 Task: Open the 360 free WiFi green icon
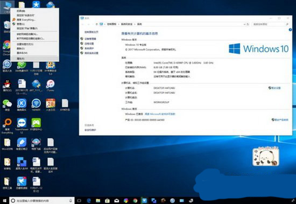pos(22,67)
